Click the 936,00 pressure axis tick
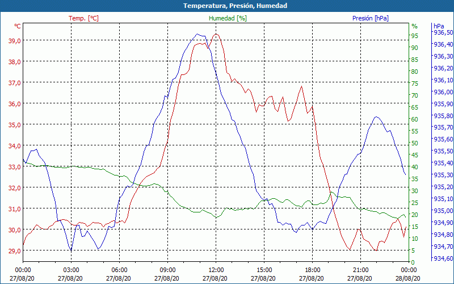Image resolution: width=454 pixels, height=284 pixels. coord(443,91)
